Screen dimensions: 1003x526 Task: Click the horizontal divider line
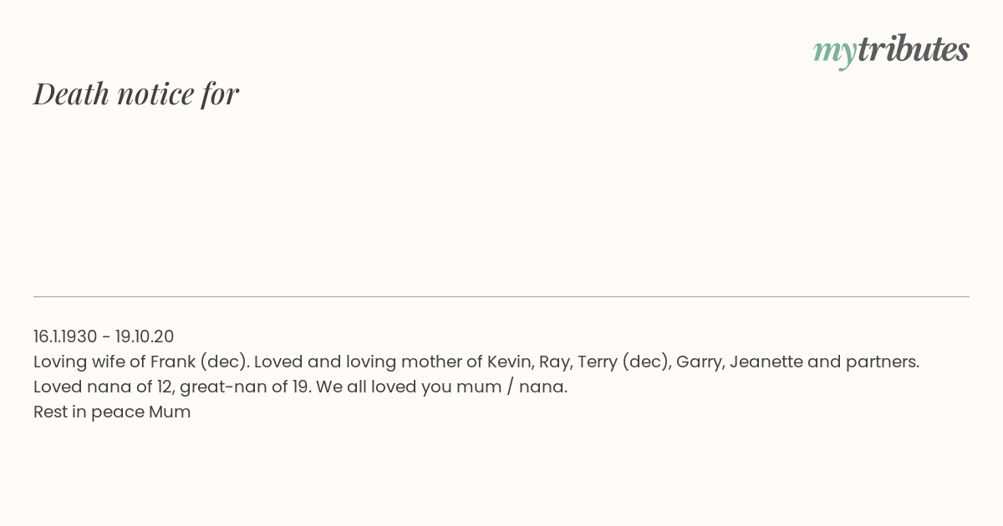(501, 296)
